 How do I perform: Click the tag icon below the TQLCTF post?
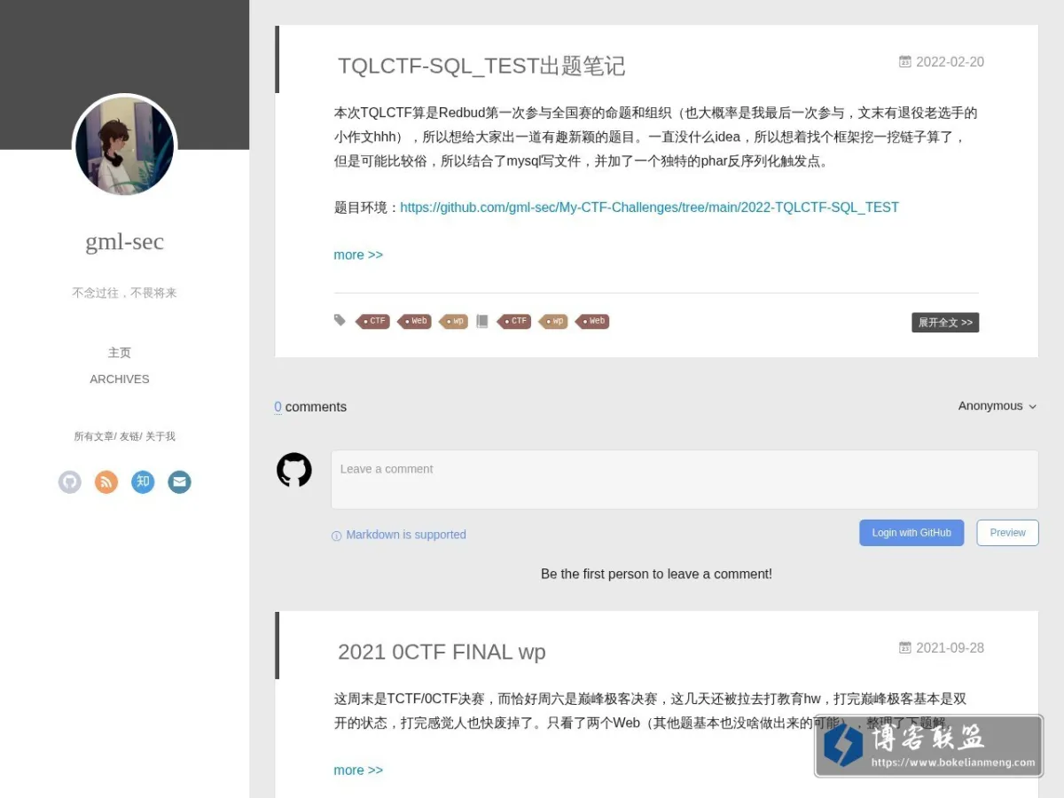pos(340,320)
